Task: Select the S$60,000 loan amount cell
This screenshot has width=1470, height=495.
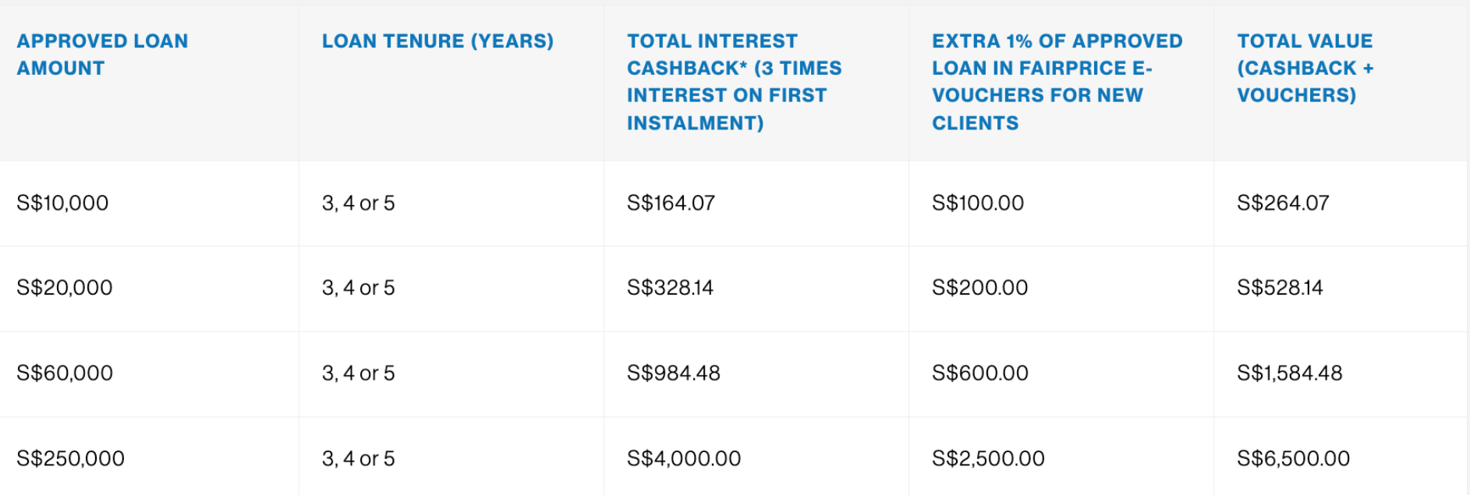Action: [x=65, y=373]
